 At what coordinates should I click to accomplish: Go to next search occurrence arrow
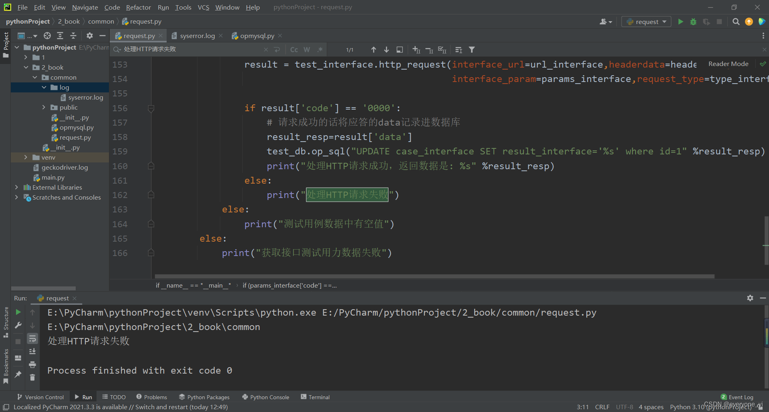point(387,50)
